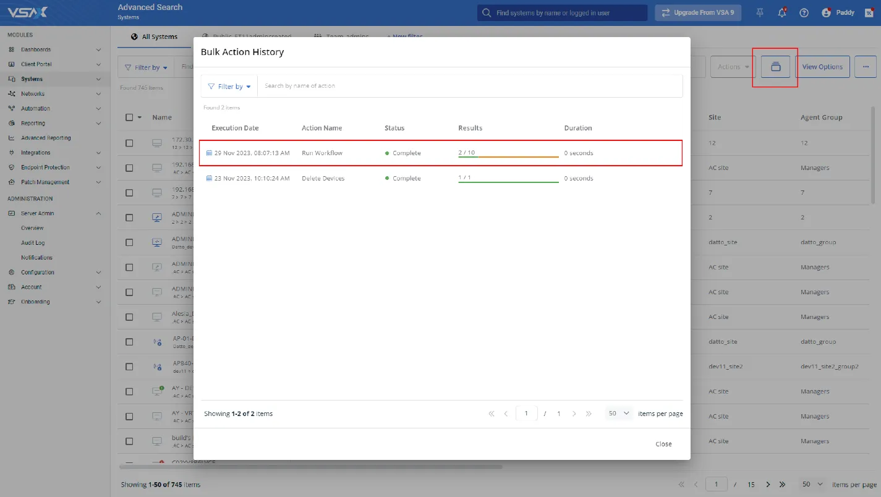Image resolution: width=881 pixels, height=497 pixels.
Task: Focus the search by name of action field
Action: point(470,86)
